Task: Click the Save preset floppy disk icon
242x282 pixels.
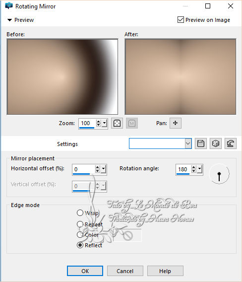Action: pyautogui.click(x=201, y=143)
